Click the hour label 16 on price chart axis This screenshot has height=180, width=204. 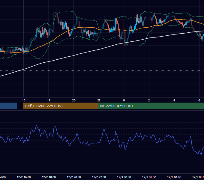(24, 100)
